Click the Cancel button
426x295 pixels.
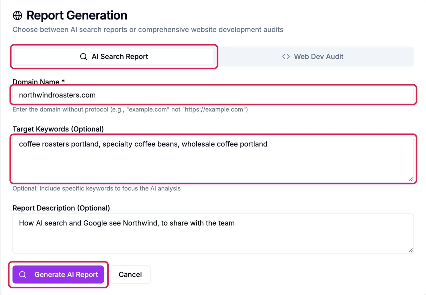pos(130,274)
